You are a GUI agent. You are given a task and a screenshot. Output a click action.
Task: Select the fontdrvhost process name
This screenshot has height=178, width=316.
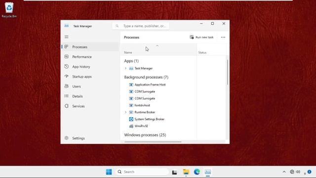pos(142,105)
